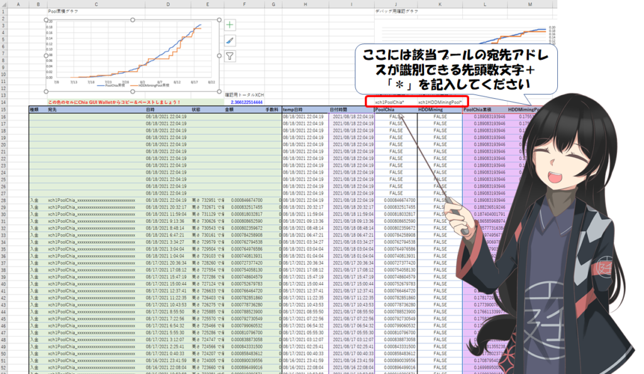The image size is (644, 374).
Task: Click status cell showing height 732951
Action: (x=208, y=200)
